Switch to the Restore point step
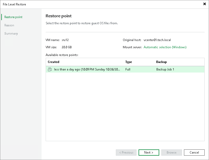The image size is (209, 160). pyautogui.click(x=13, y=17)
